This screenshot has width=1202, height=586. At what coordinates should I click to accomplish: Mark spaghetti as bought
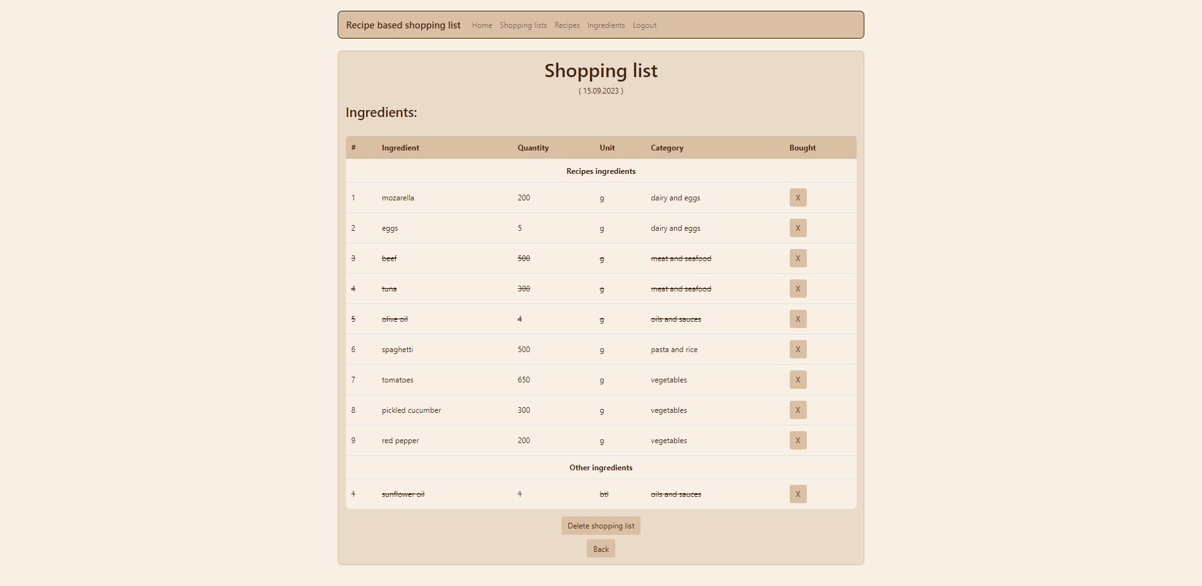click(797, 349)
